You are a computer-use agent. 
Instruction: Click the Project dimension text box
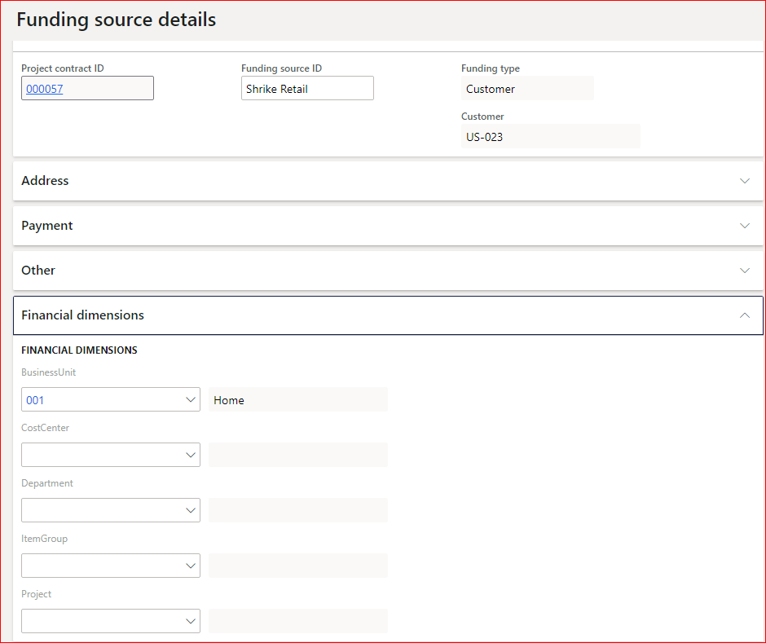[98, 621]
